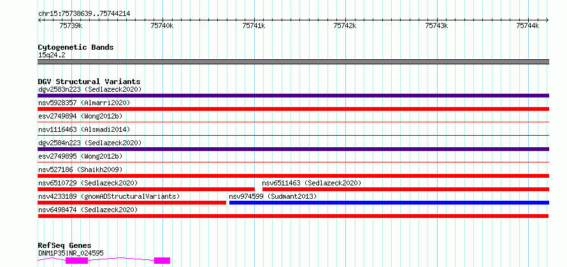Click the 75740k ruler tick label
This screenshot has width=567, height=267.
tap(162, 25)
